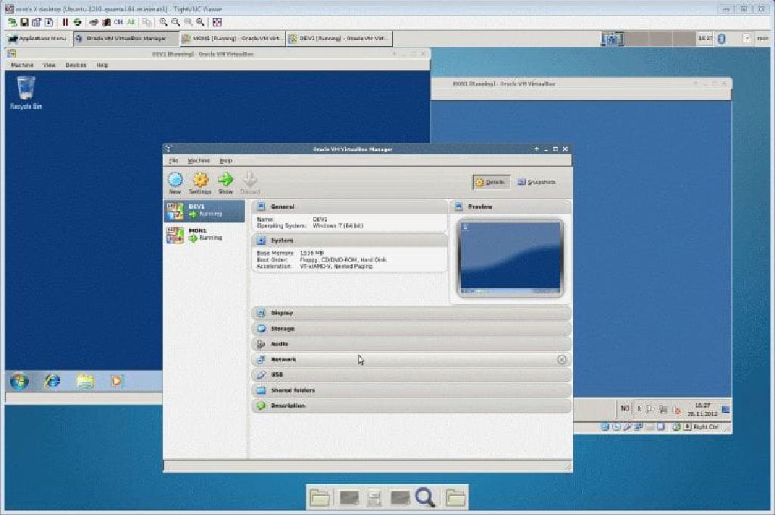The height and width of the screenshot is (515, 775).
Task: Open Firefox from the Ubuntu taskbar
Action: click(51, 381)
